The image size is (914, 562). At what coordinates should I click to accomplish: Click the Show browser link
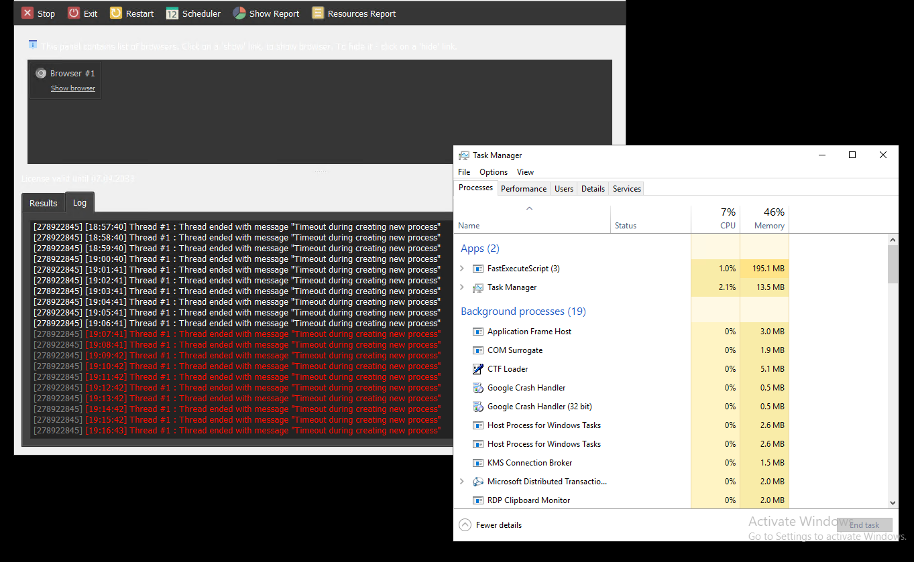73,88
